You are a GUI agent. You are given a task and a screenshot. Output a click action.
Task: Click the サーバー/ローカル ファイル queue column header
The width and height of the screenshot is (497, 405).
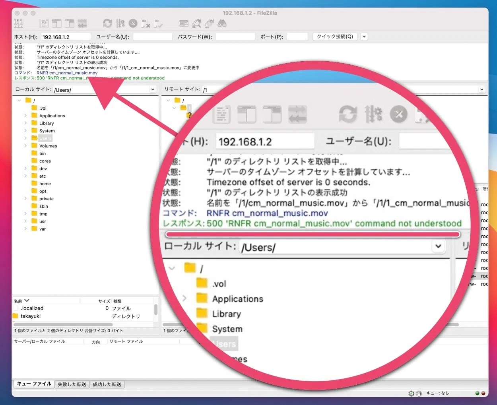click(x=39, y=341)
